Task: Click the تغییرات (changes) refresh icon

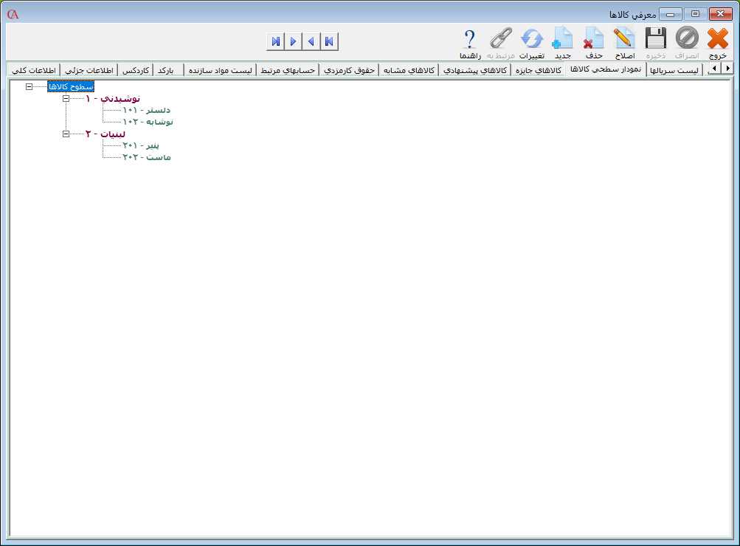Action: (x=531, y=39)
